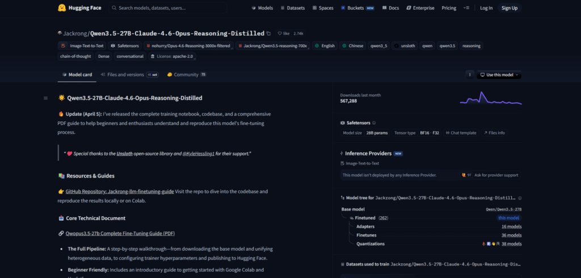
Task: Click the Datasets used to train icon
Action: tap(342, 264)
